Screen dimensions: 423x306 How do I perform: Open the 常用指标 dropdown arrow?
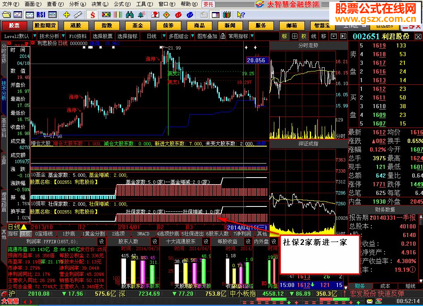(x=252, y=36)
